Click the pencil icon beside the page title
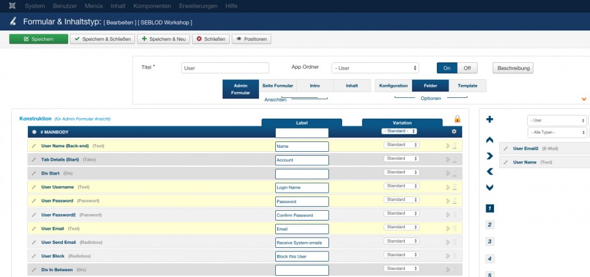The image size is (590, 277). pyautogui.click(x=13, y=21)
